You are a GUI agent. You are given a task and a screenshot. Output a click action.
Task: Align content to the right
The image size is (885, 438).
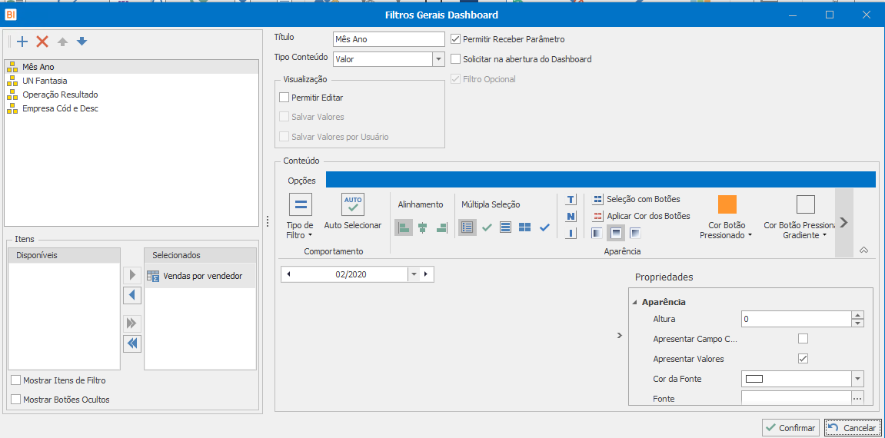(x=441, y=227)
